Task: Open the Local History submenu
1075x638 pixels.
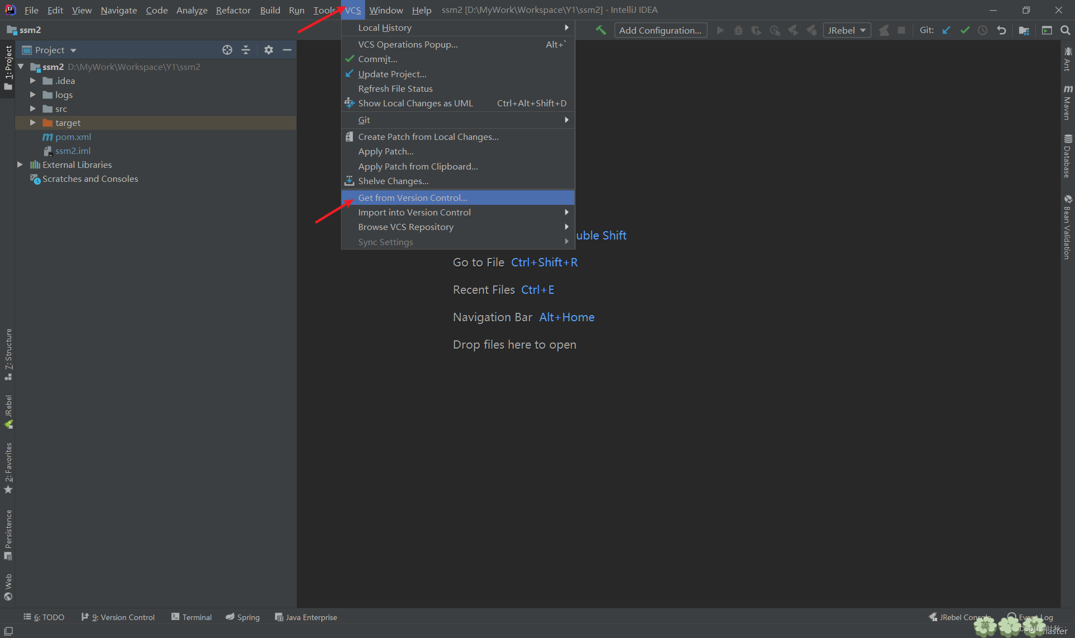Action: (458, 27)
